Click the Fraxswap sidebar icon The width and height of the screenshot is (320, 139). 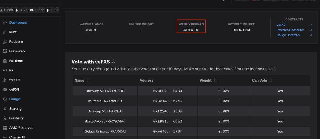pyautogui.click(x=5, y=51)
